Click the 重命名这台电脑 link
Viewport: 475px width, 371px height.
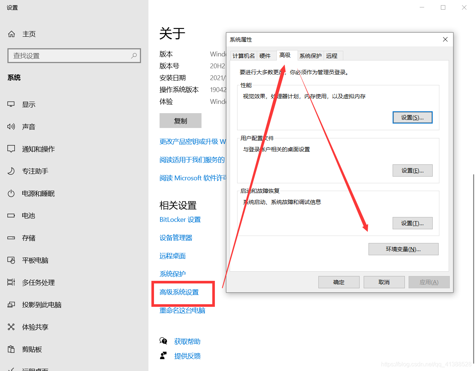pos(182,311)
